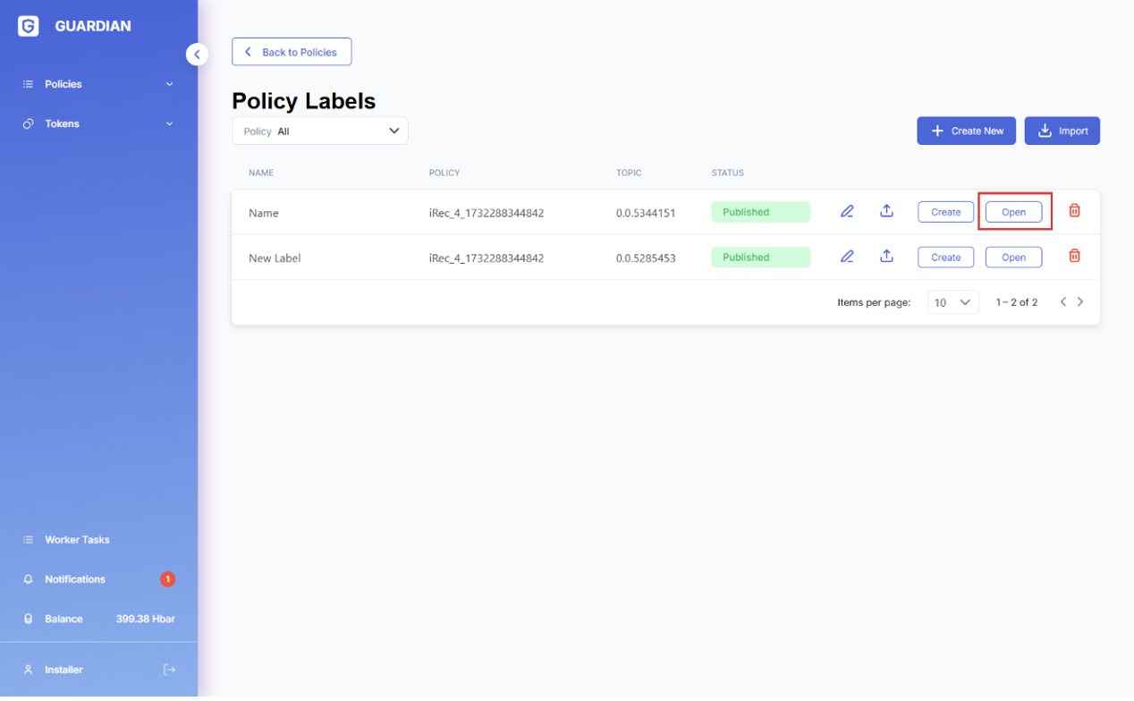
Task: Expand the Tokens menu in sidebar
Action: tap(97, 123)
